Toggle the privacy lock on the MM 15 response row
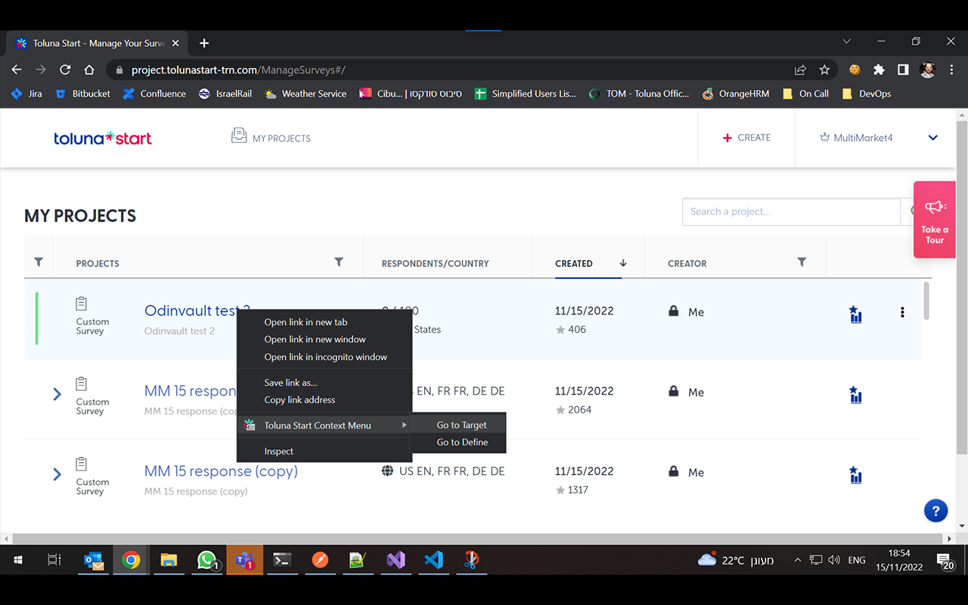 coord(673,390)
